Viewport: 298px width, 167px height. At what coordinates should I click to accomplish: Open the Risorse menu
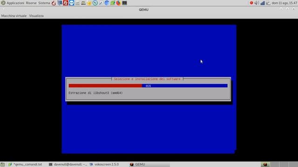(31, 3)
